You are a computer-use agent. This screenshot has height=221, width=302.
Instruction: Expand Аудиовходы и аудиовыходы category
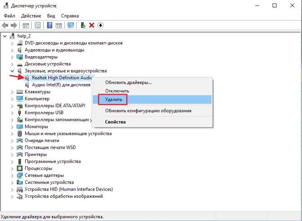(x=12, y=50)
